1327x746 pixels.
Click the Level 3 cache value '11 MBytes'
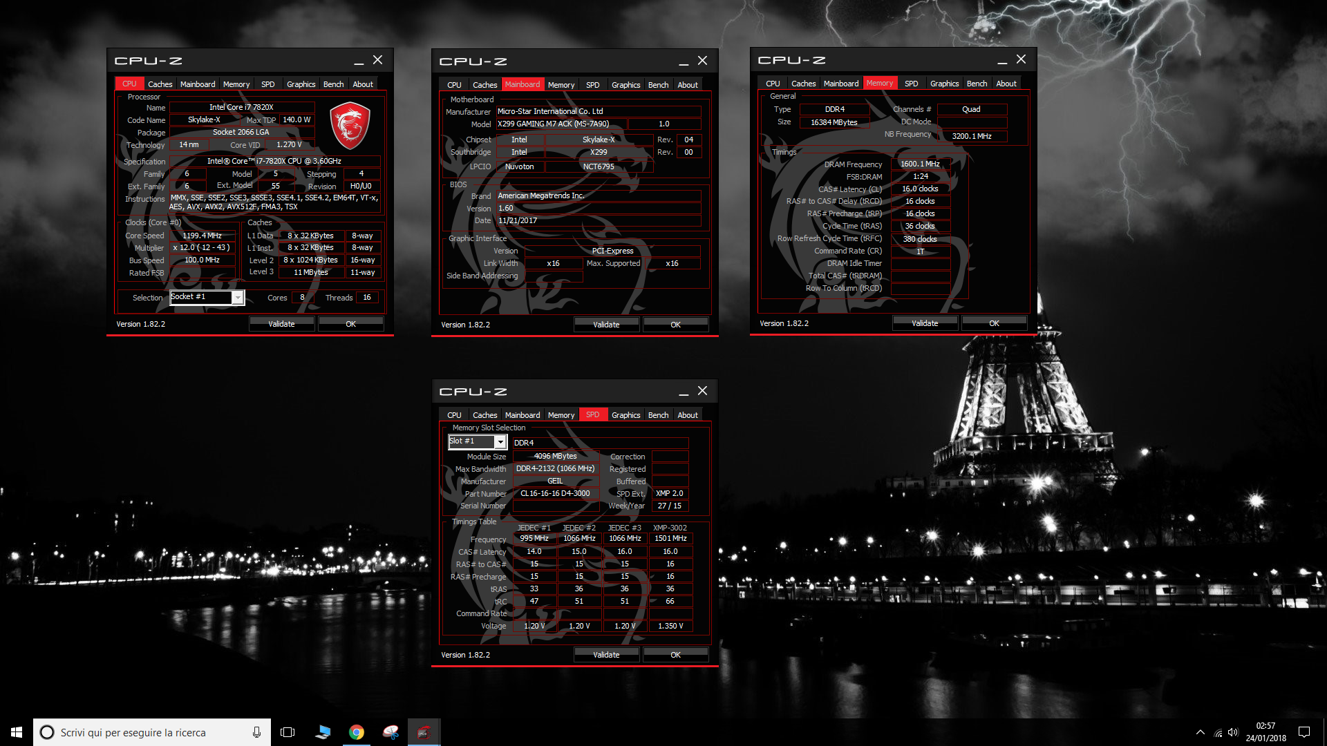pyautogui.click(x=310, y=273)
